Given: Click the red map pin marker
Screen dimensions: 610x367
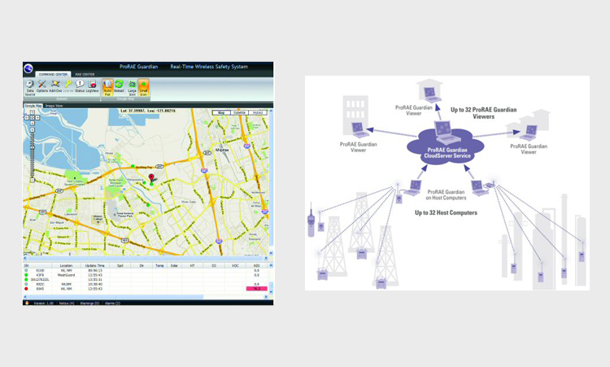Looking at the screenshot, I should pyautogui.click(x=150, y=177).
